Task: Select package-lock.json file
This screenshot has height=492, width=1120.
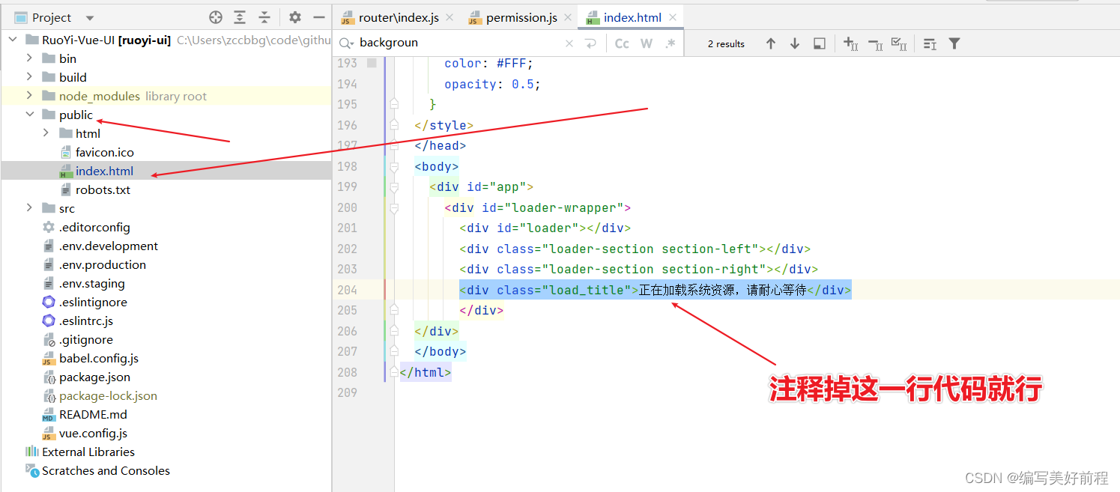Action: [x=108, y=395]
